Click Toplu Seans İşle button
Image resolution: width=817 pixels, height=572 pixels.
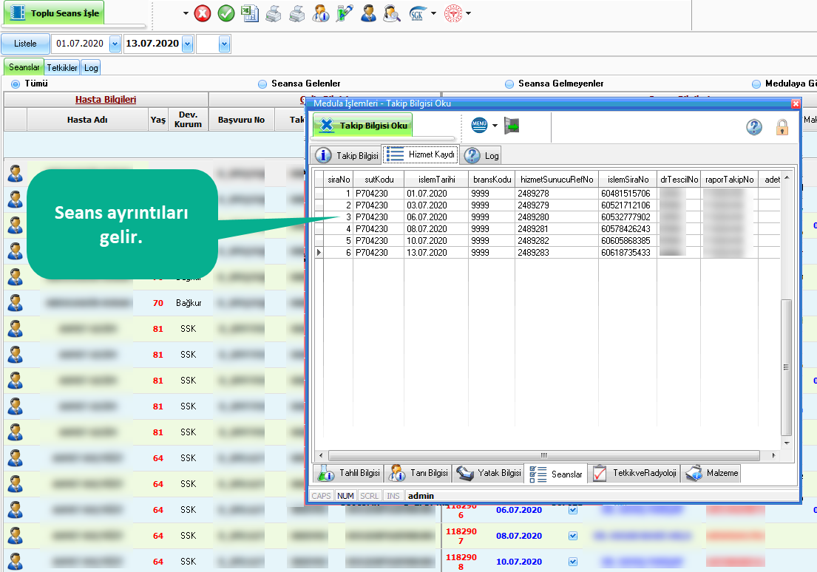(x=54, y=13)
